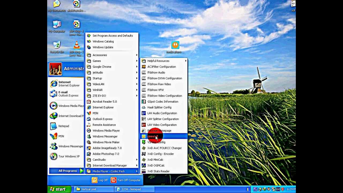Click the Notepad icon in Start menu
Viewport: 343px width, 193px height.
[54, 126]
